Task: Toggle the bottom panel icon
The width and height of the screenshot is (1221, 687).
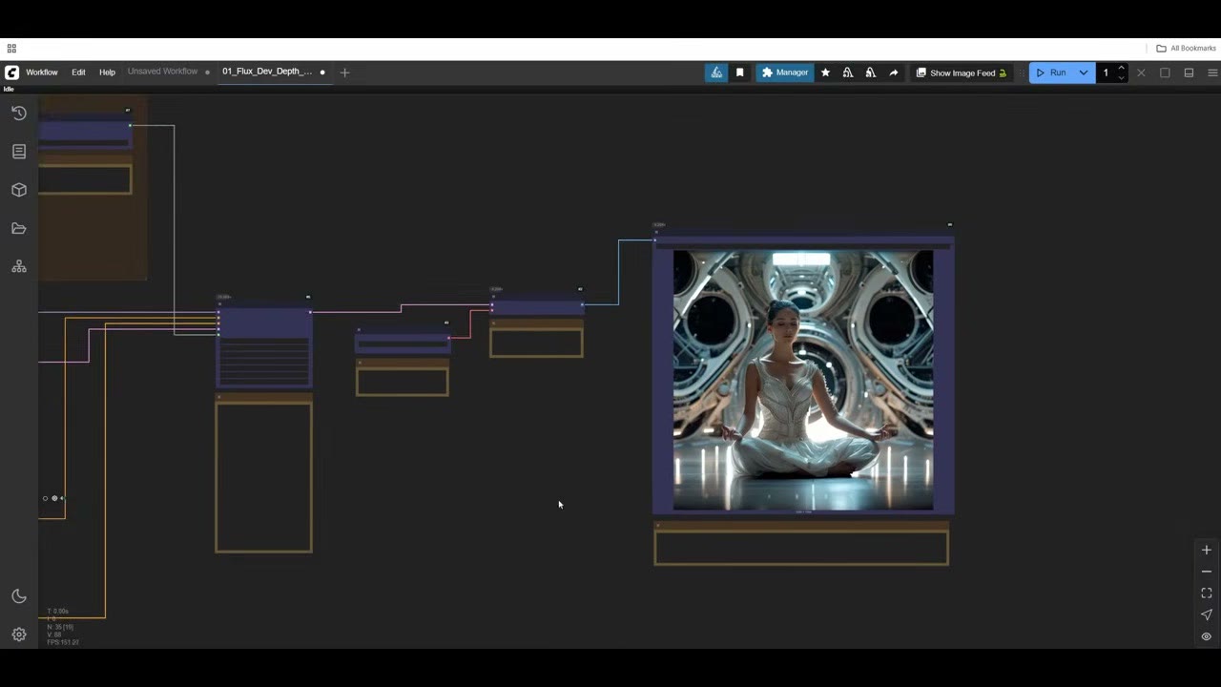Action: pyautogui.click(x=1189, y=73)
